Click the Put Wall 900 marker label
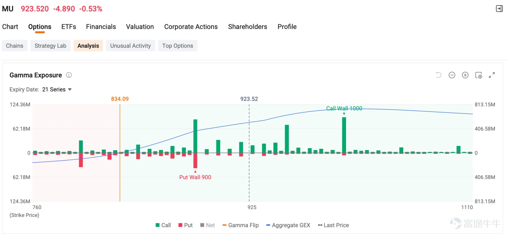Screen dimensions: 507x235 (195, 177)
